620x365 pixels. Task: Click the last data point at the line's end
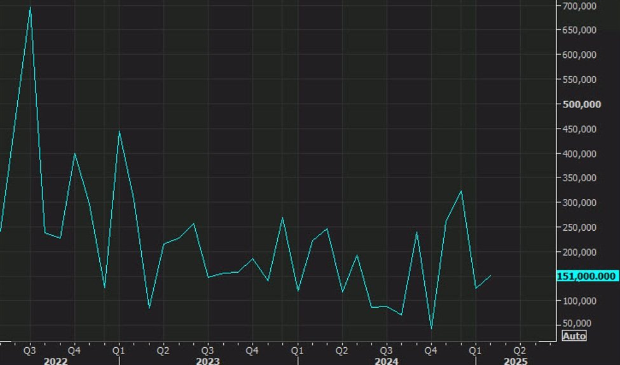pyautogui.click(x=490, y=276)
